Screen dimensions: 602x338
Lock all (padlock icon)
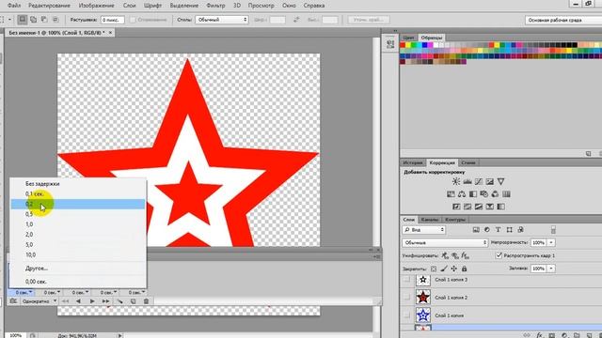pyautogui.click(x=464, y=269)
